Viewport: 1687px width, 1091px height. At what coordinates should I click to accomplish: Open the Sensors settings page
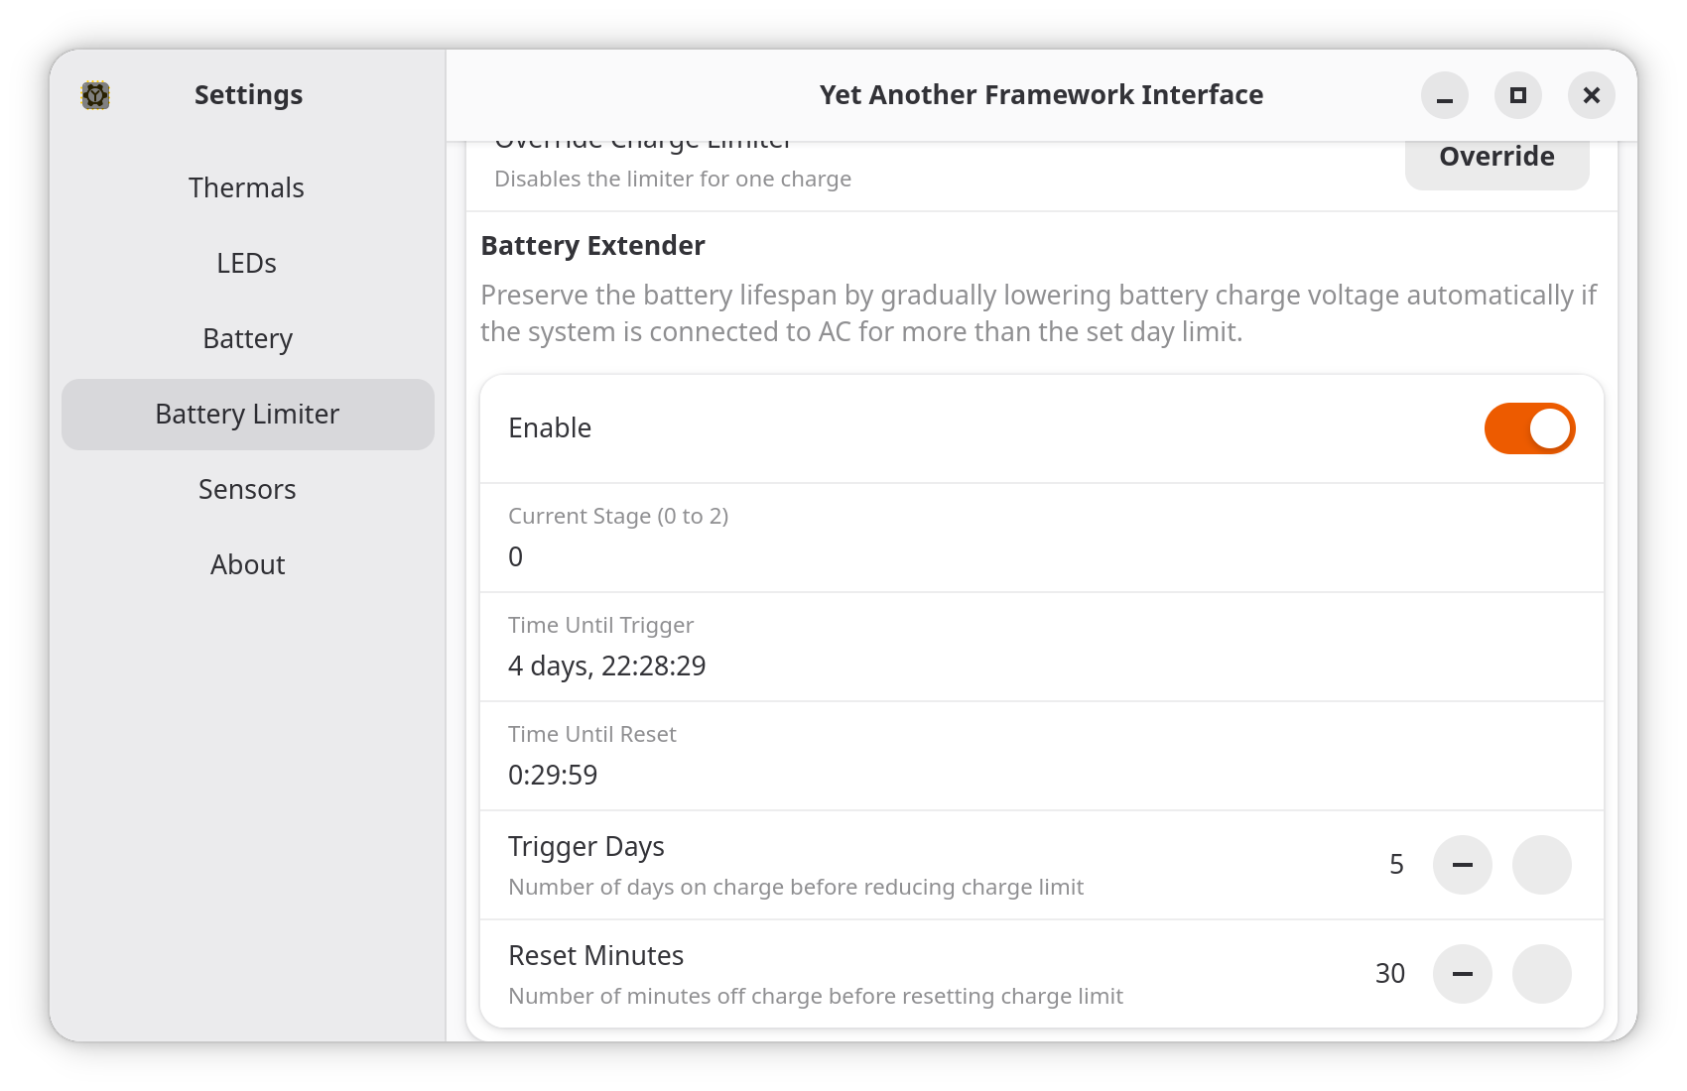(247, 489)
